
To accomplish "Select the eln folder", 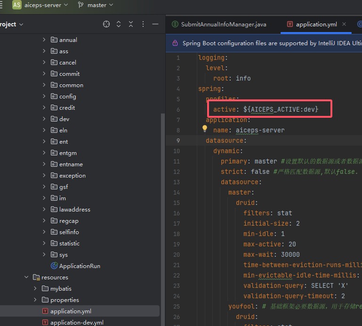I will tap(63, 130).
